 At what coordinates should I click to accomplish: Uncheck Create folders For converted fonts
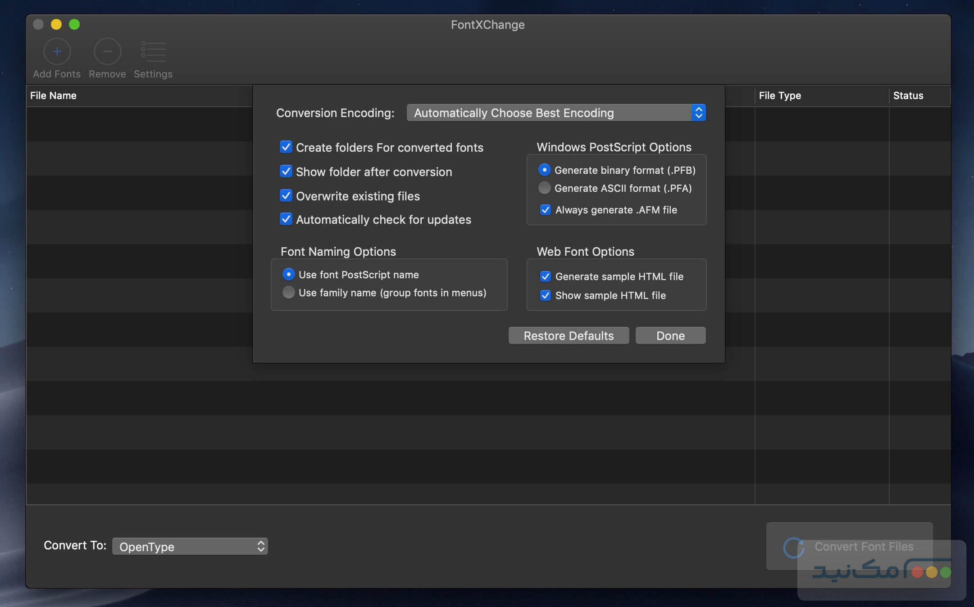[x=286, y=147]
